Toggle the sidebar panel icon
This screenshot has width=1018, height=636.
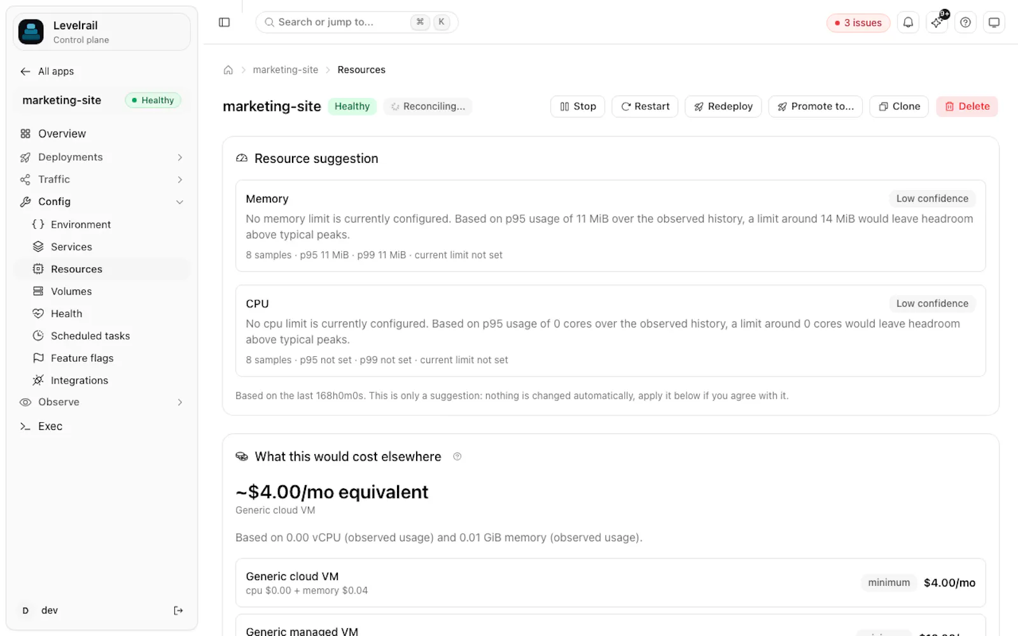224,22
